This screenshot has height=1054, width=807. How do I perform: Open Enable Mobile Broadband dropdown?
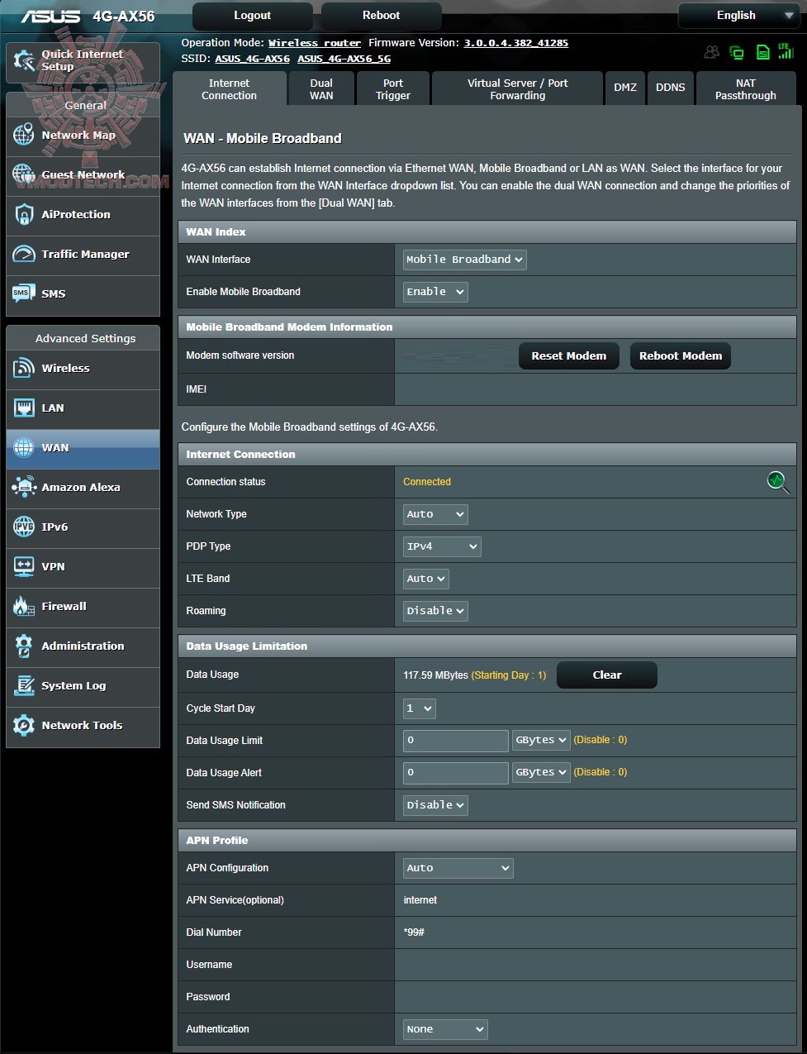click(x=435, y=292)
